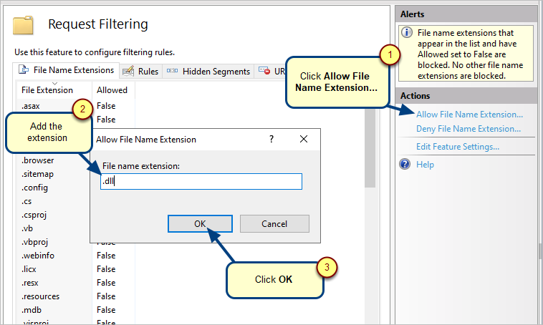This screenshot has width=543, height=325.
Task: Click the dialog help question mark
Action: [x=271, y=139]
